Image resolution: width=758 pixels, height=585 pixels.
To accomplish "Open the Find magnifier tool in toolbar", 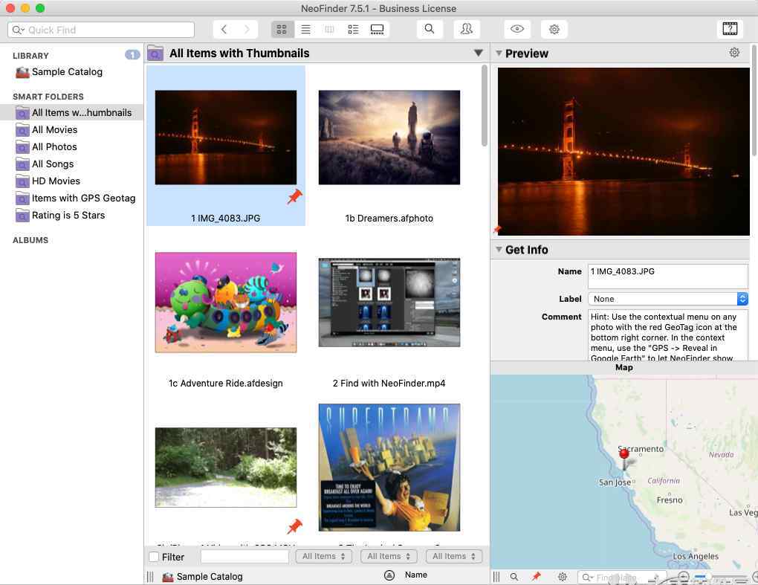I will 430,30.
